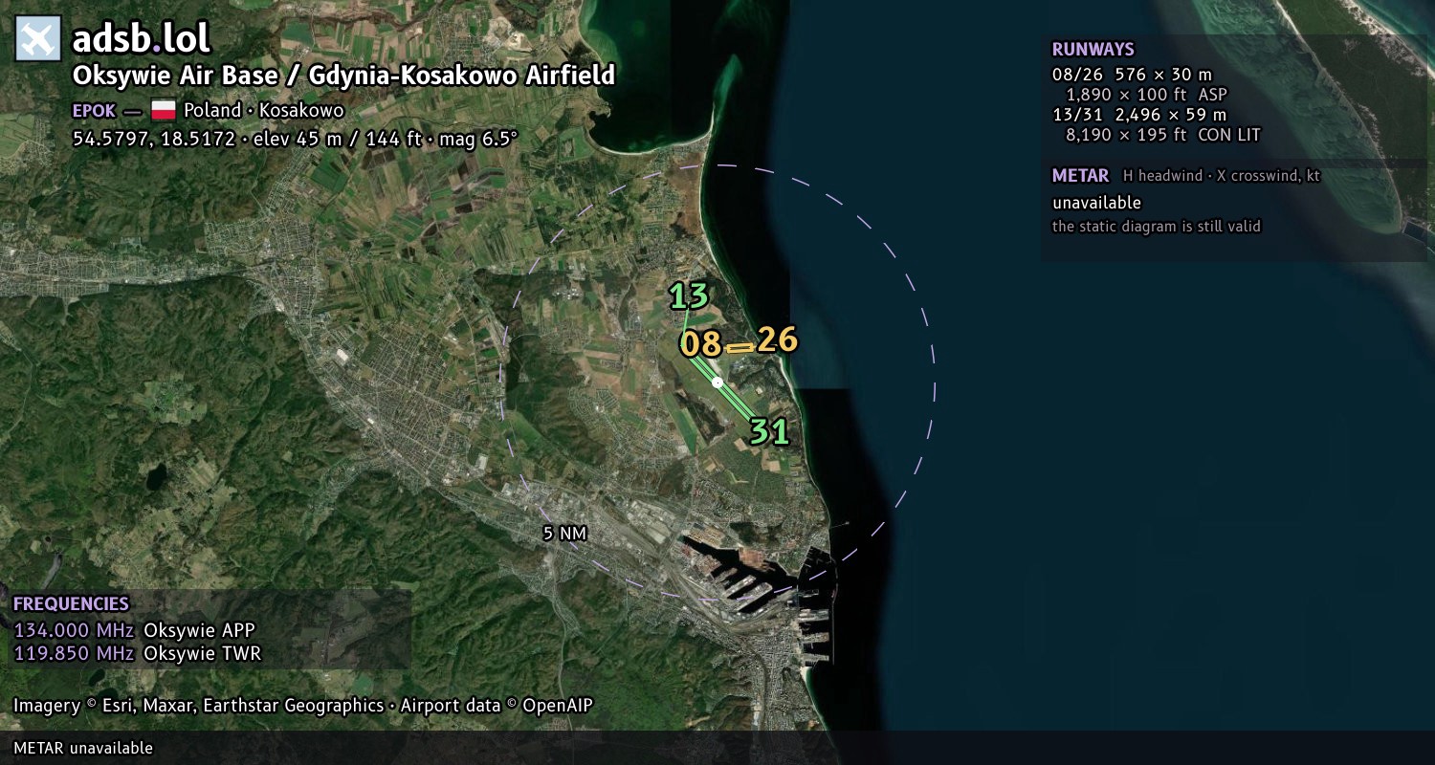This screenshot has width=1435, height=765.
Task: Click the Esri, Maxar imagery attribution text
Action: (198, 706)
